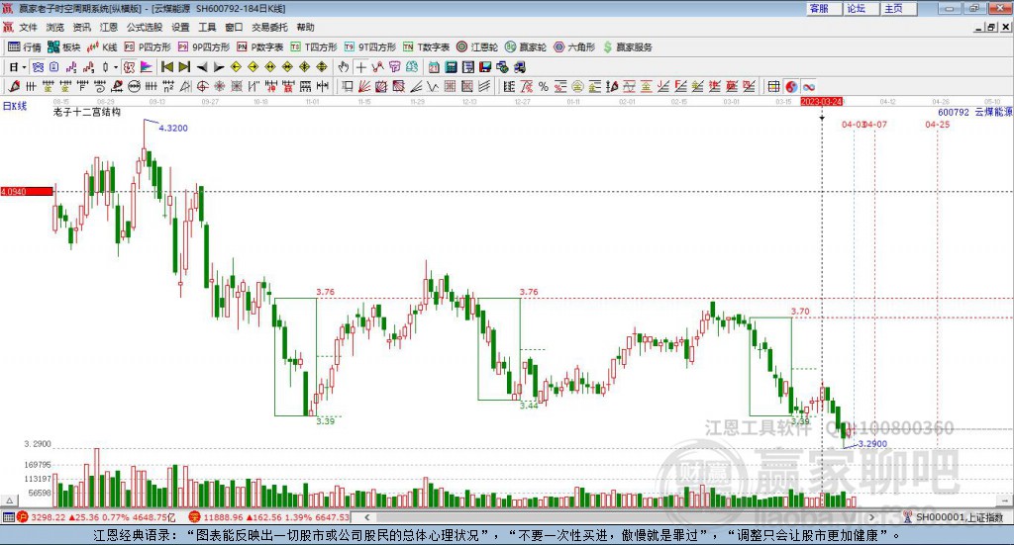Click the scrollbar right arrow below chart

pos(871,517)
